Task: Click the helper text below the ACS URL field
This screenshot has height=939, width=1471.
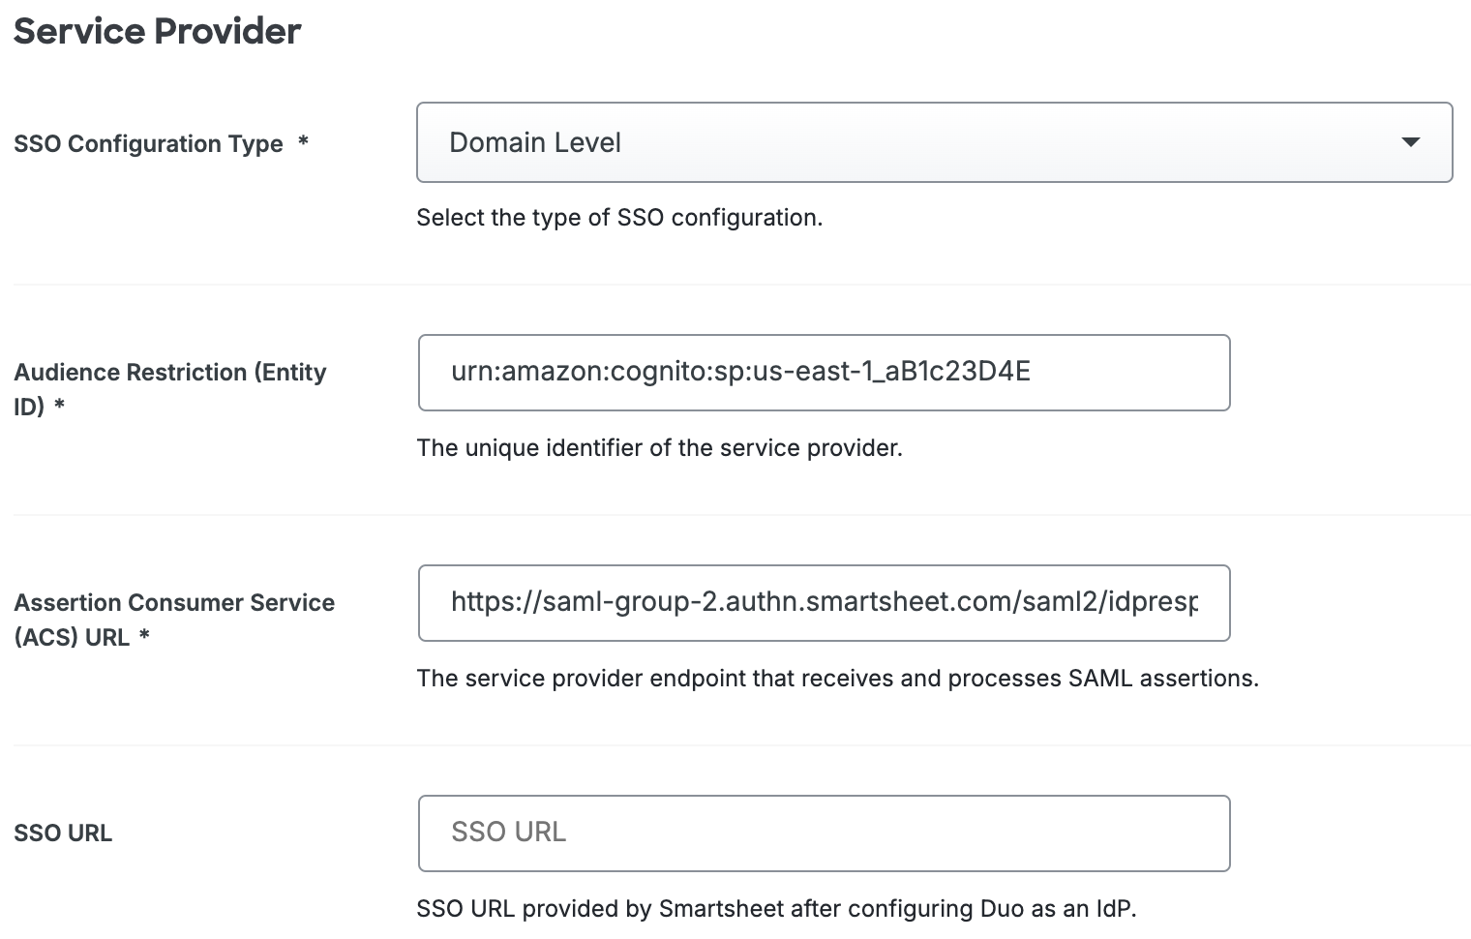Action: coord(838,678)
